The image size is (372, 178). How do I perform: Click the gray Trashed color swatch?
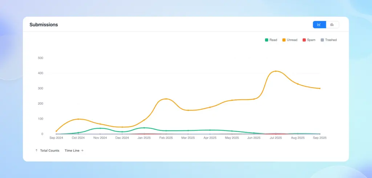322,40
